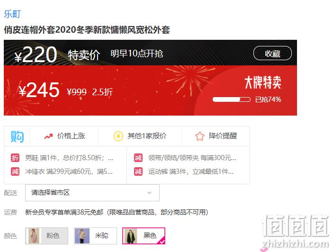333x252 pixels.
Task: Click the chevron arrow in delivery selector
Action: coord(150,193)
